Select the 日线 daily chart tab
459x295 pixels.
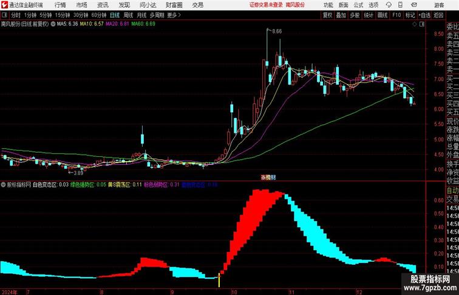pos(115,15)
